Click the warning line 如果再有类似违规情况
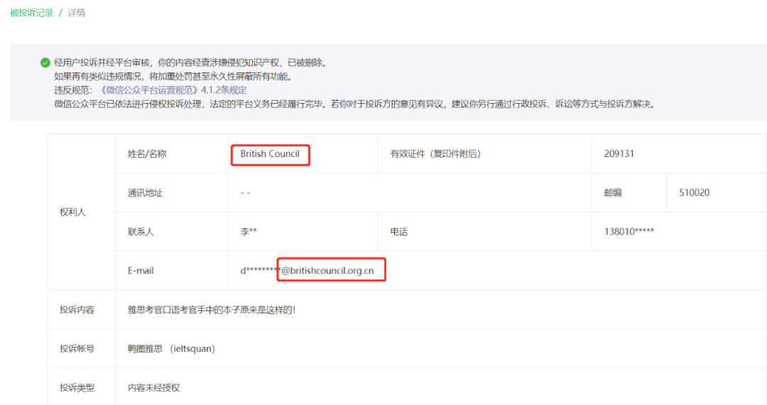 coord(175,76)
